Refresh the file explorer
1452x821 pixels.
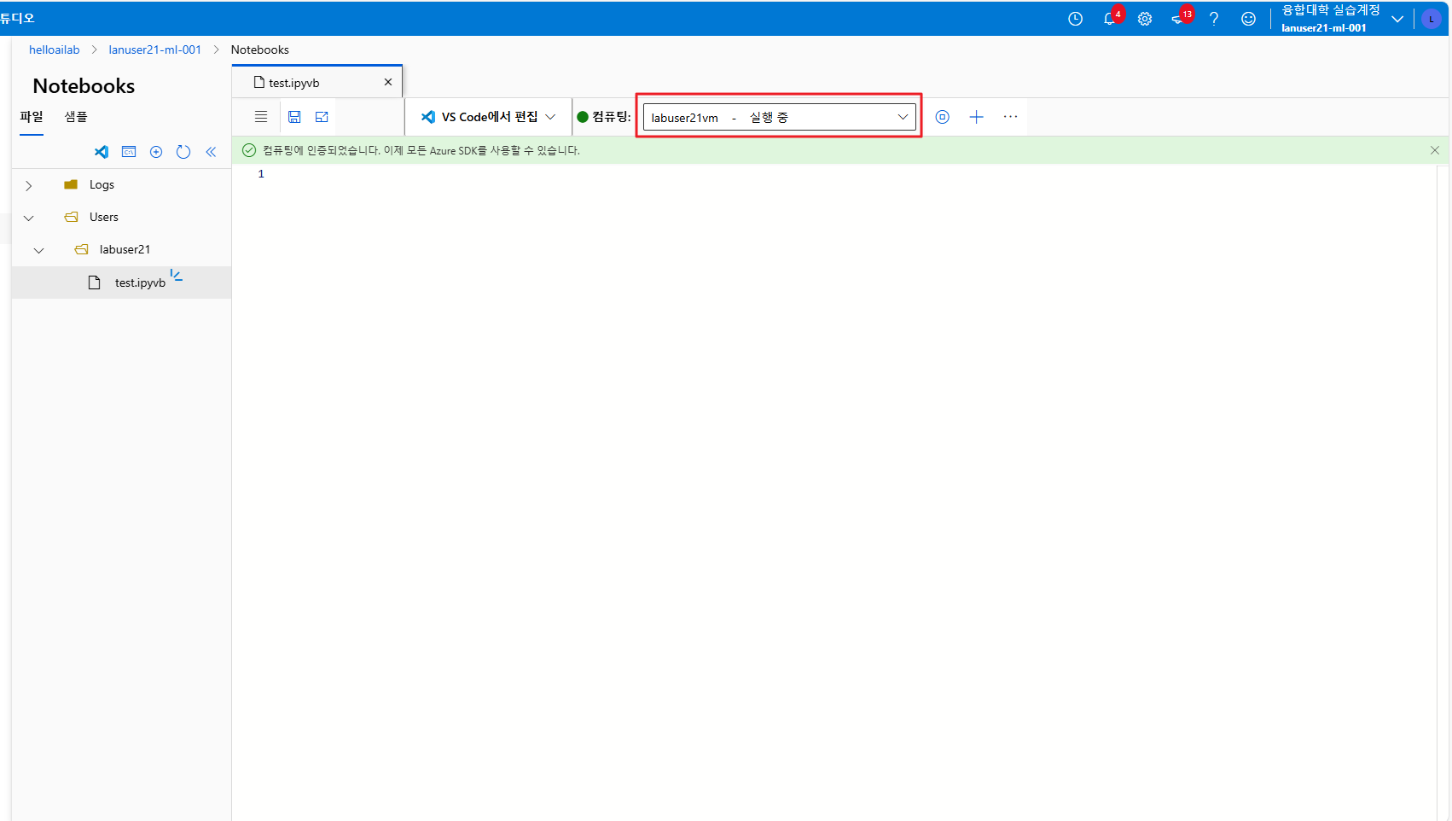coord(183,152)
